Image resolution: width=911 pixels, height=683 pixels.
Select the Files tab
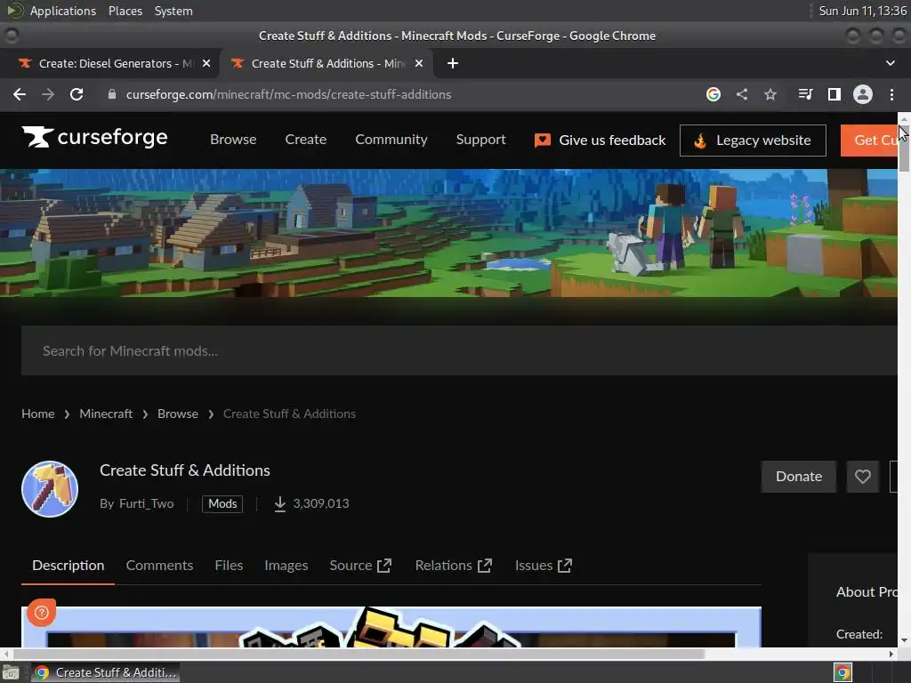[x=229, y=566]
